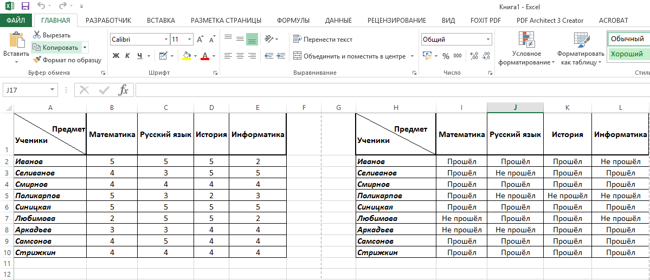Decrease font size with smaller A icon
The width and height of the screenshot is (650, 280).
[212, 40]
